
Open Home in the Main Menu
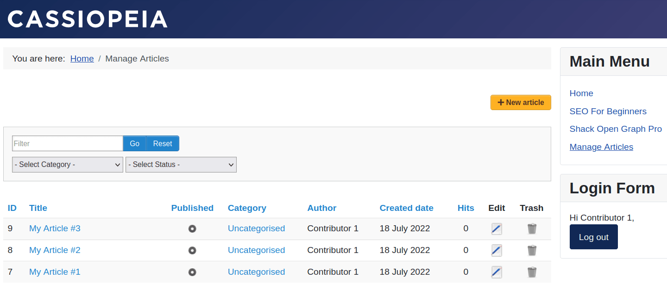[581, 93]
